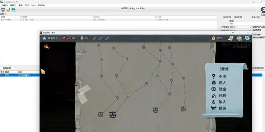Open Cheat Engine settings logo at top right
The height and width of the screenshot is (132, 265).
(x=263, y=11)
